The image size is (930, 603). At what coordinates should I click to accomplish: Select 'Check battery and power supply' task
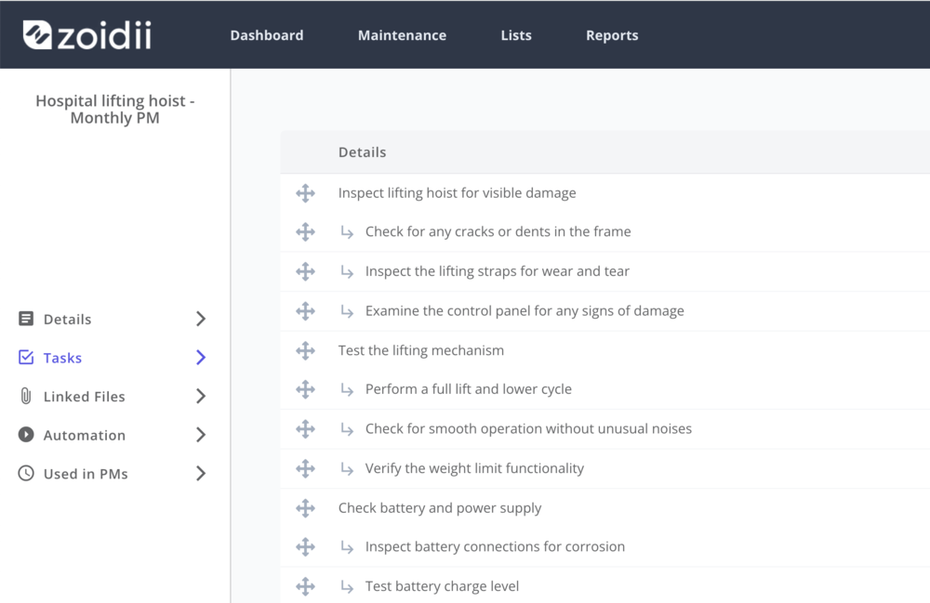click(x=440, y=508)
